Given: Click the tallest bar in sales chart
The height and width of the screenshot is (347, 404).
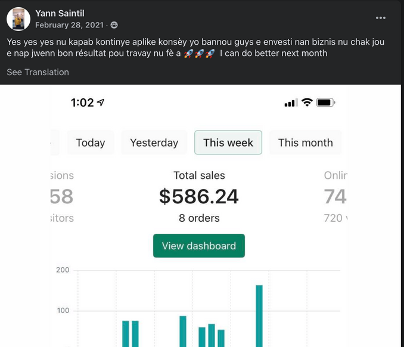Looking at the screenshot, I should (259, 315).
